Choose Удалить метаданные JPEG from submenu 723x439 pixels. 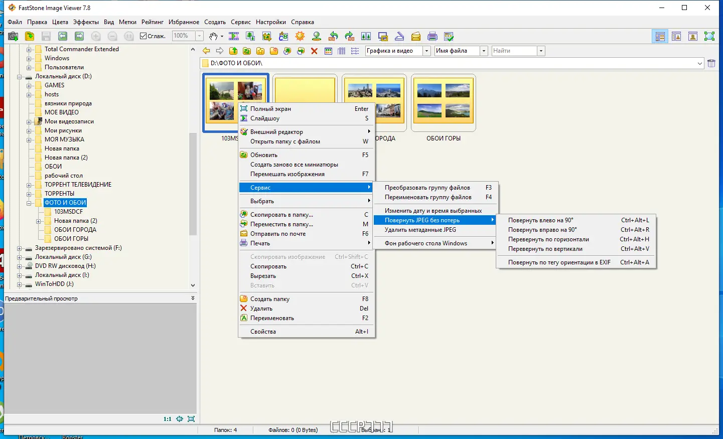point(420,230)
